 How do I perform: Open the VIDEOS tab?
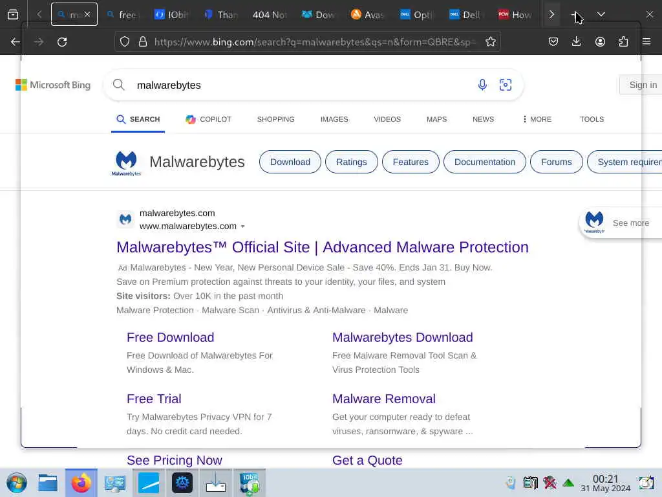pos(387,119)
